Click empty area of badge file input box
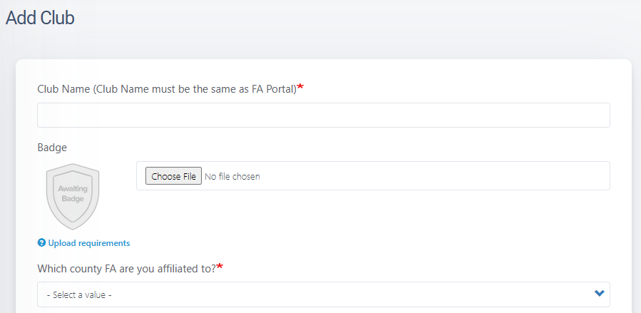This screenshot has width=641, height=313. tap(428, 176)
